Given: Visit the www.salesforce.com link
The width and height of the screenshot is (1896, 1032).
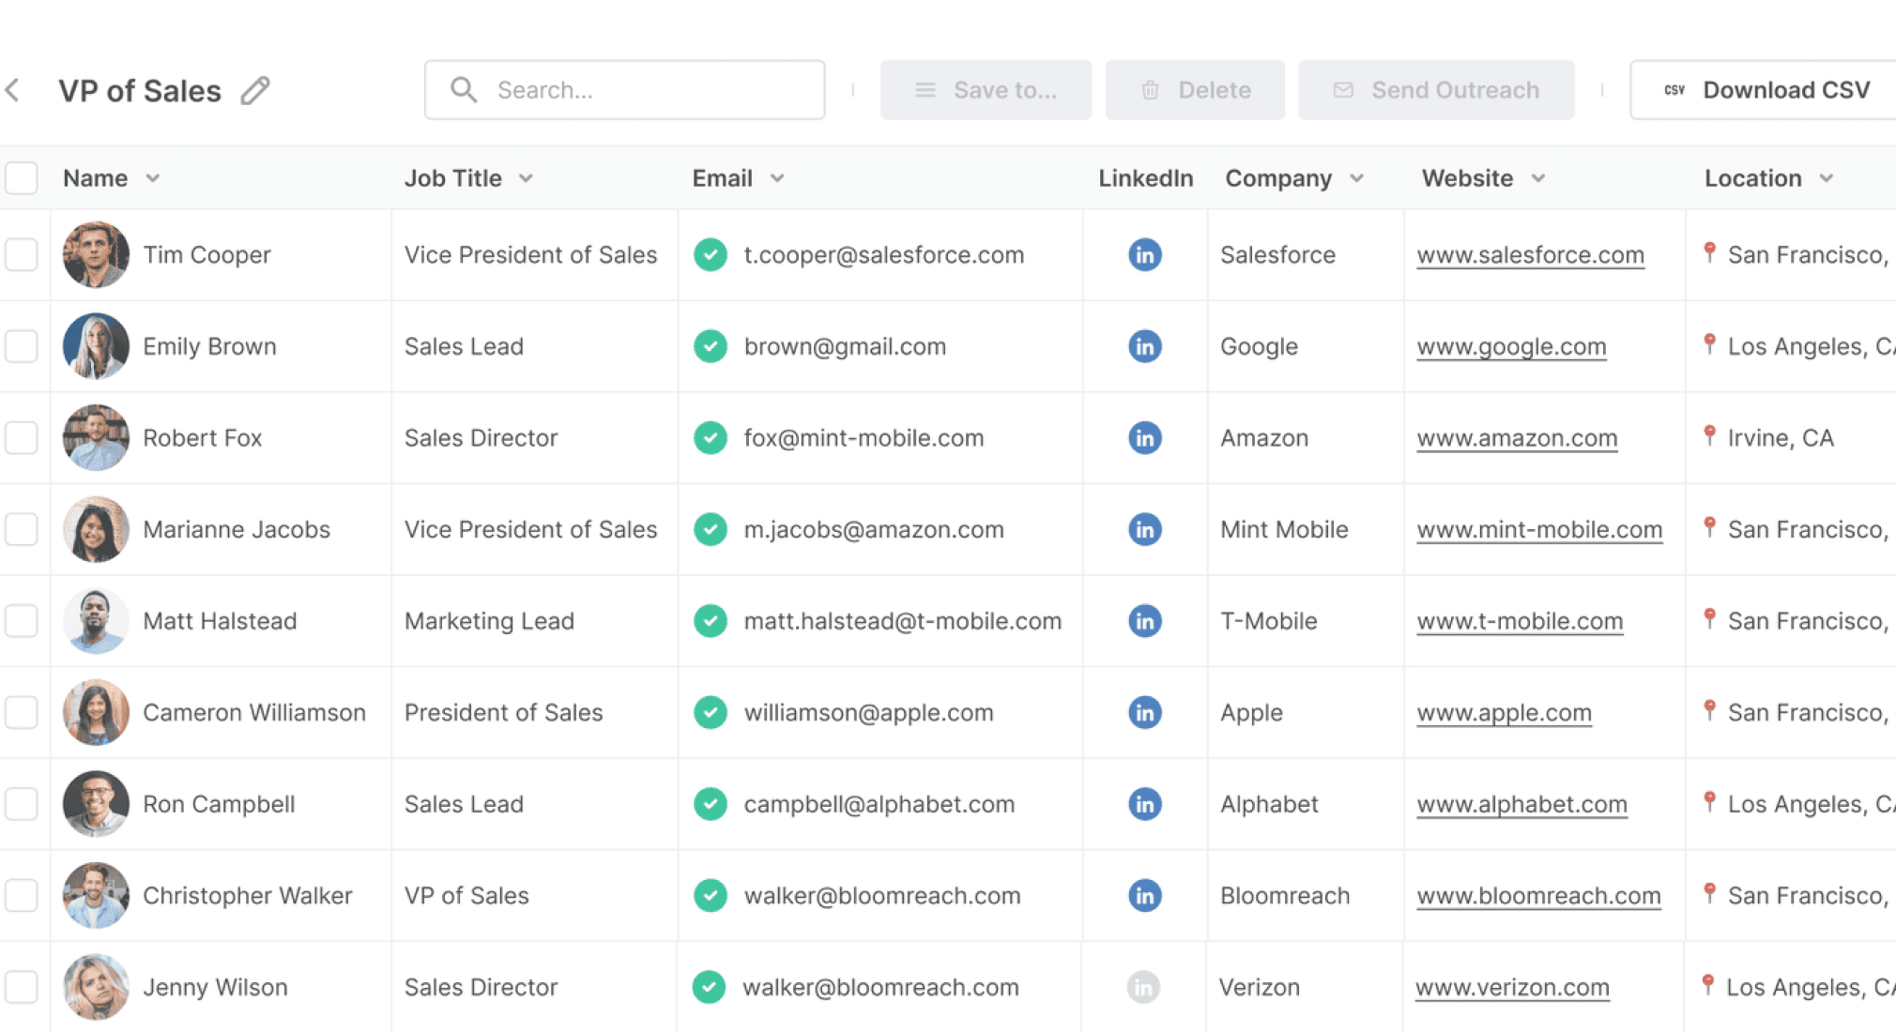Looking at the screenshot, I should tap(1530, 255).
